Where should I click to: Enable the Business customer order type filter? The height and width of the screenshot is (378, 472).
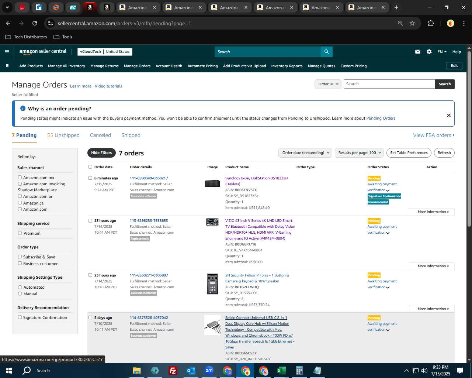point(20,264)
